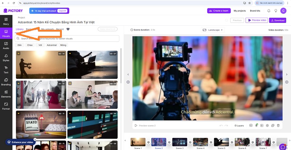
Task: Open the Styles panel in sidebar
Action: 6,58
